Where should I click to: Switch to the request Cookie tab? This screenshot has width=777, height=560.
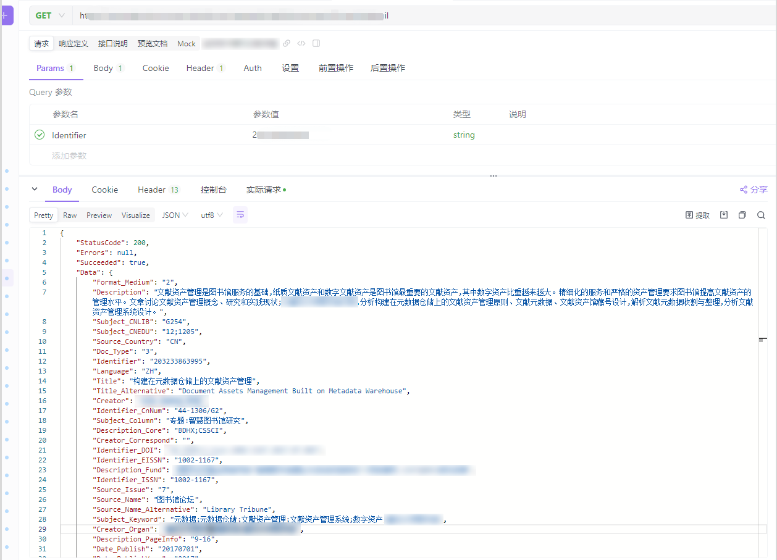click(156, 68)
